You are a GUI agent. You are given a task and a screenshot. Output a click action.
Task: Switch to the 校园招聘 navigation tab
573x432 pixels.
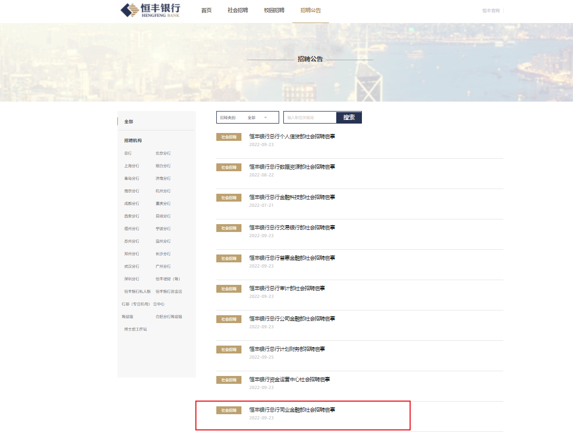[274, 10]
